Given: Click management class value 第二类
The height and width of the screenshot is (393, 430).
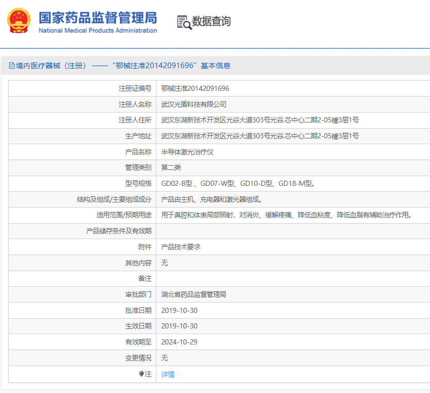Looking at the screenshot, I should coord(171,167).
